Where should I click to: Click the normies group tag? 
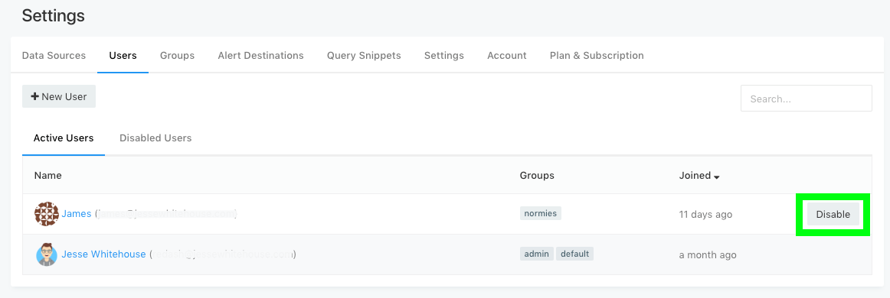pos(541,213)
